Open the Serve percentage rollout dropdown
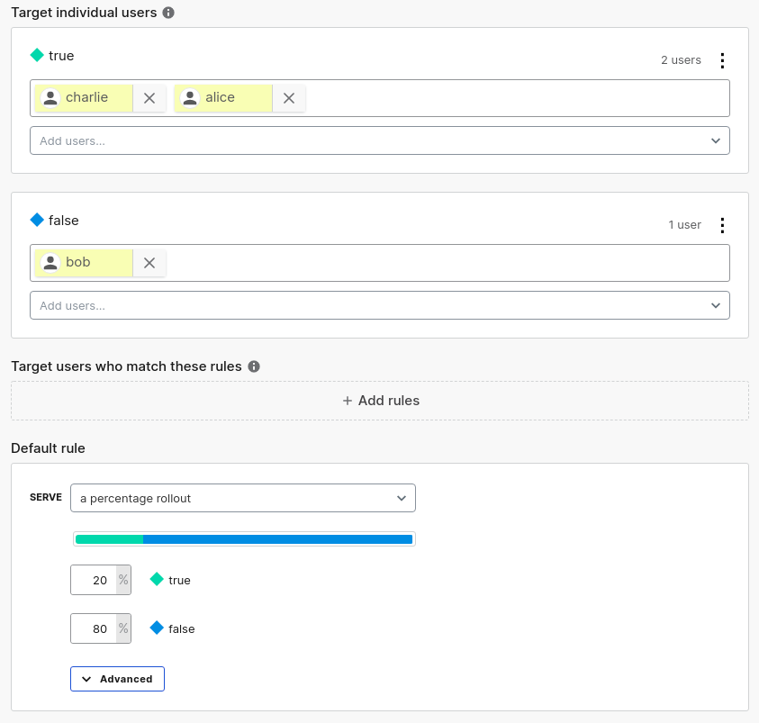This screenshot has width=759, height=723. [x=243, y=498]
